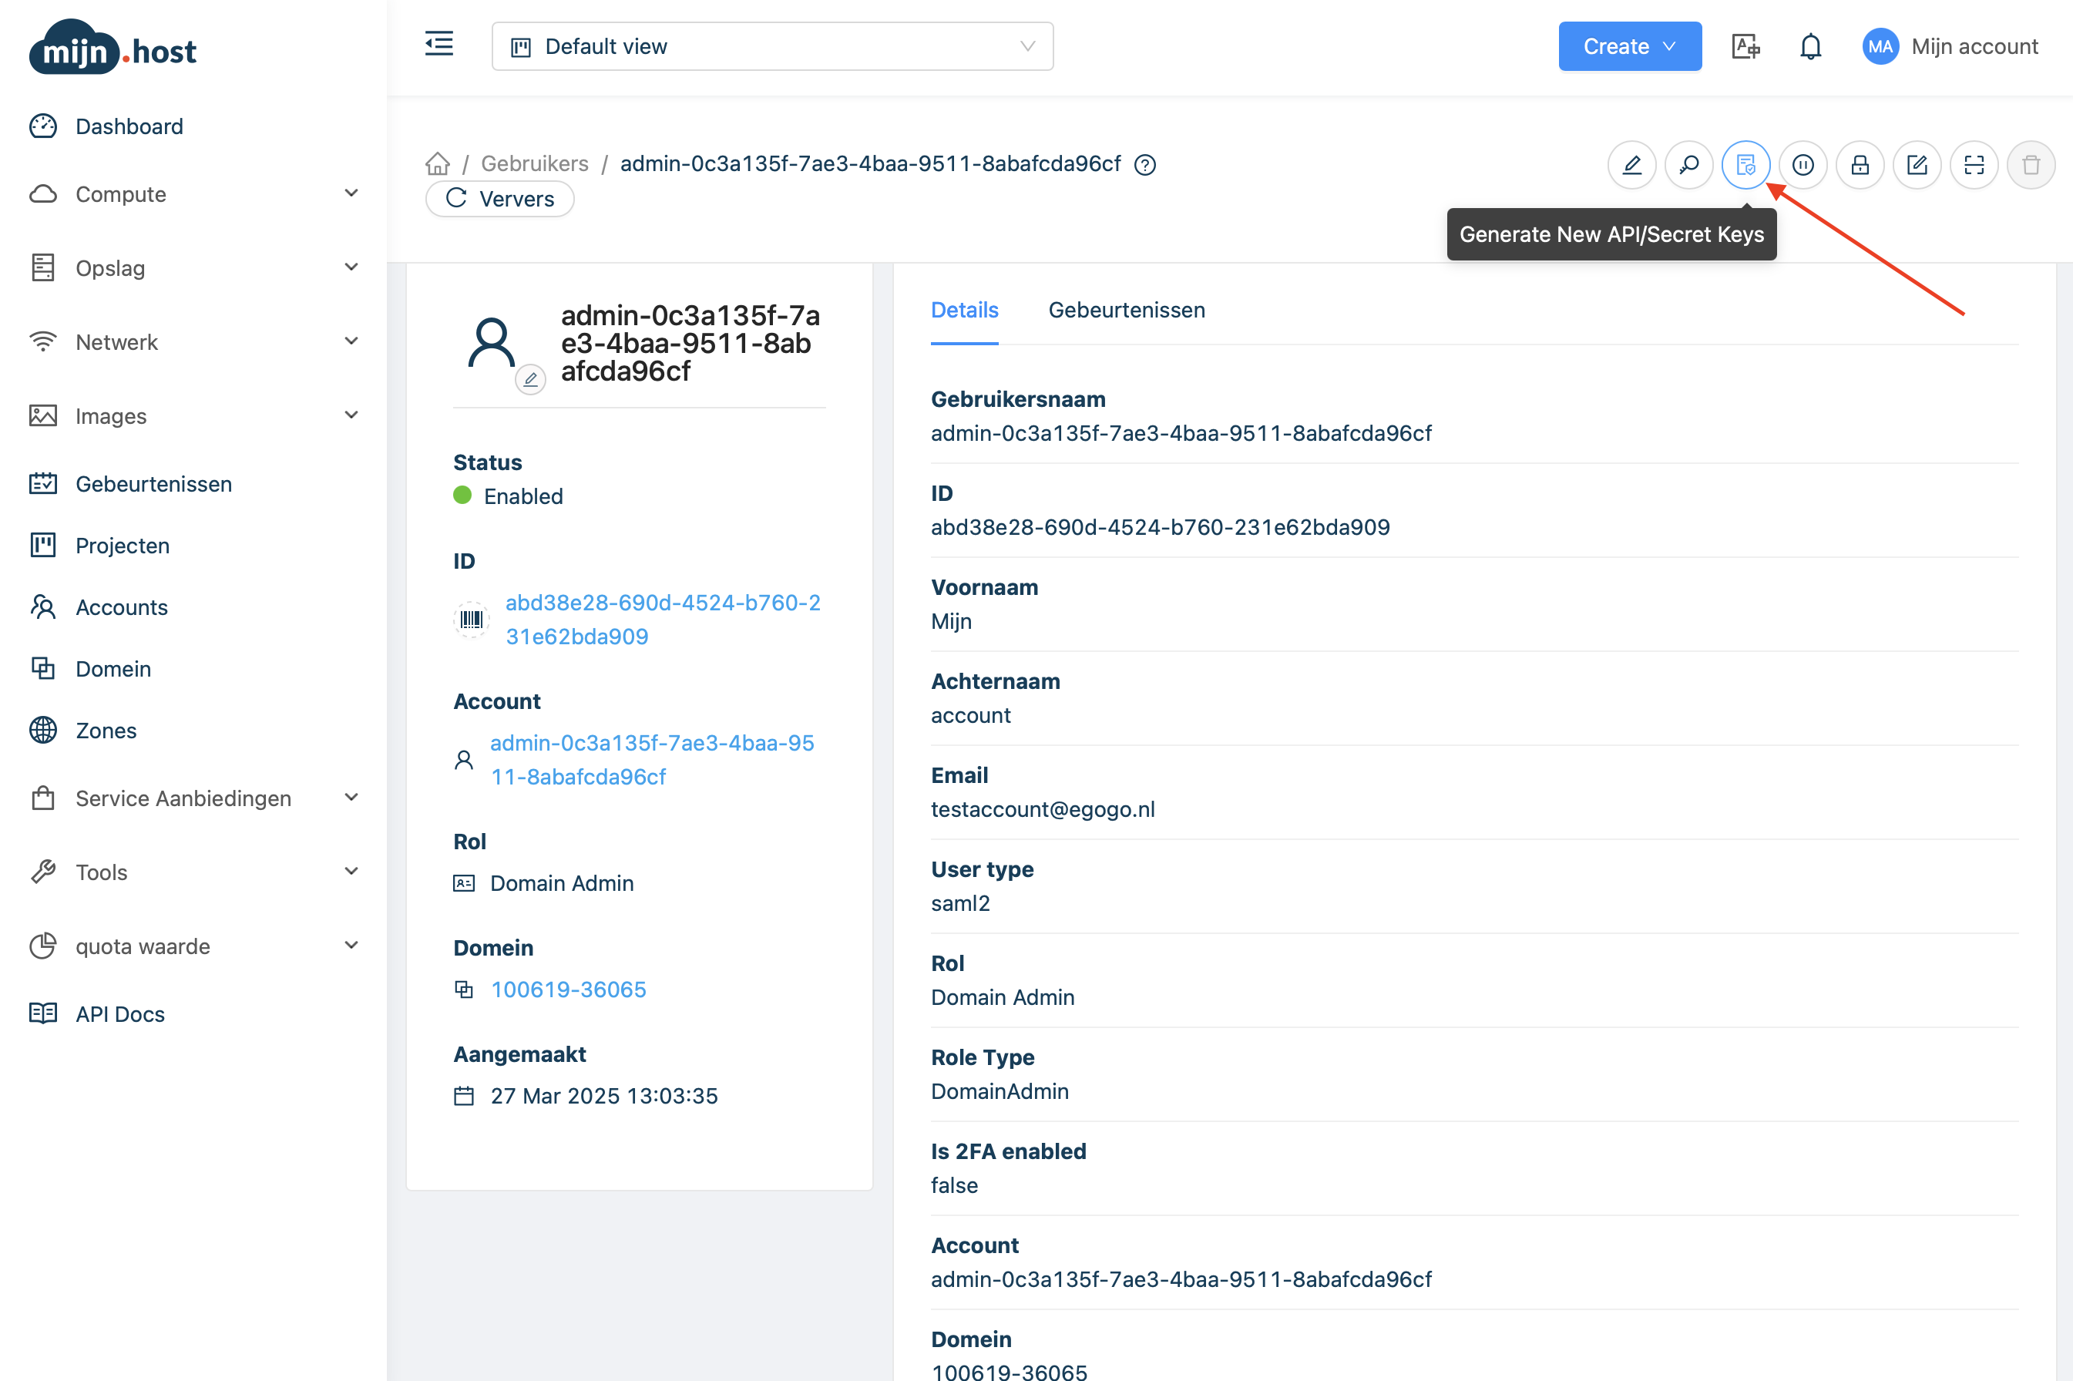This screenshot has width=2073, height=1381.
Task: Expand the Compute menu
Action: coord(193,193)
